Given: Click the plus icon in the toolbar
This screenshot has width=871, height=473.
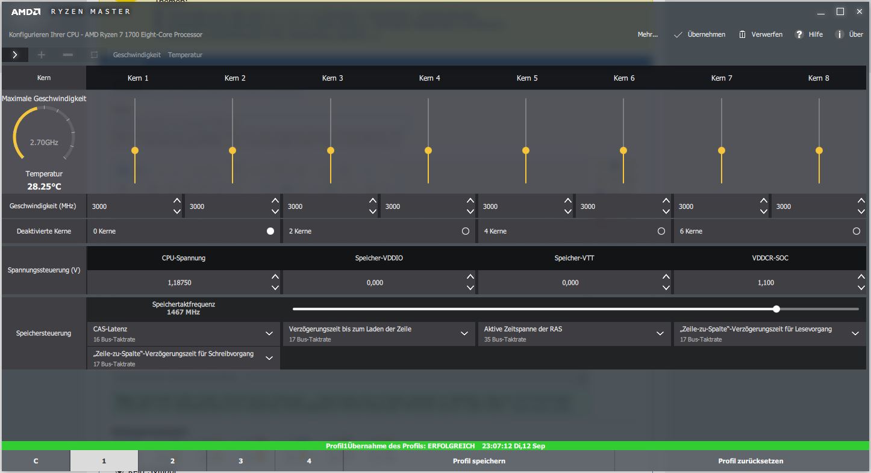Looking at the screenshot, I should [41, 55].
